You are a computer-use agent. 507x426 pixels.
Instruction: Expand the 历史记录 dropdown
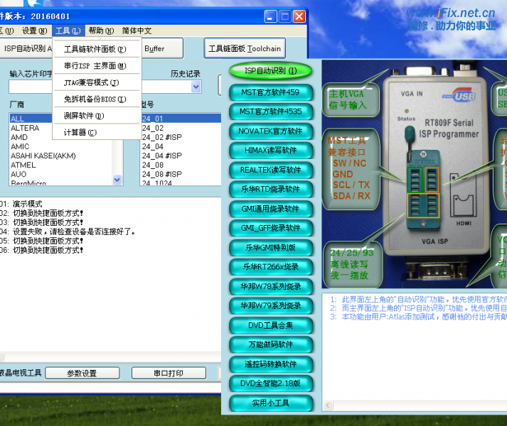click(x=196, y=87)
